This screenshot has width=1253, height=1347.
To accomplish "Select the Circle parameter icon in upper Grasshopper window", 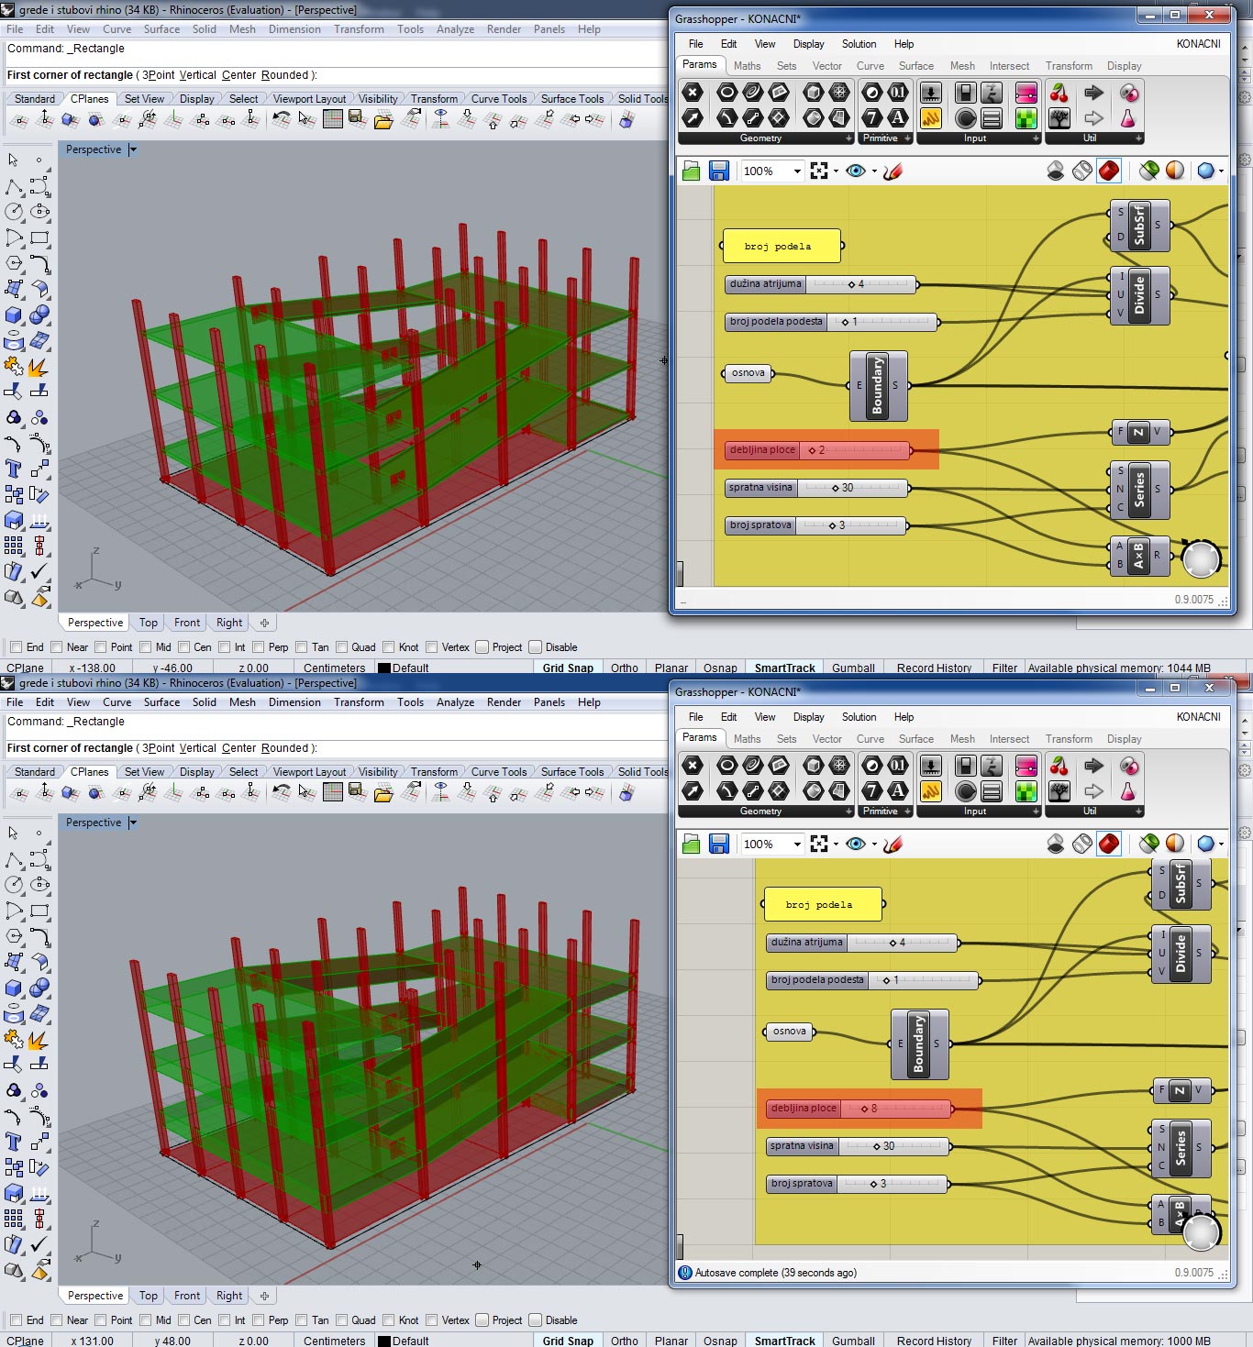I will pos(726,93).
